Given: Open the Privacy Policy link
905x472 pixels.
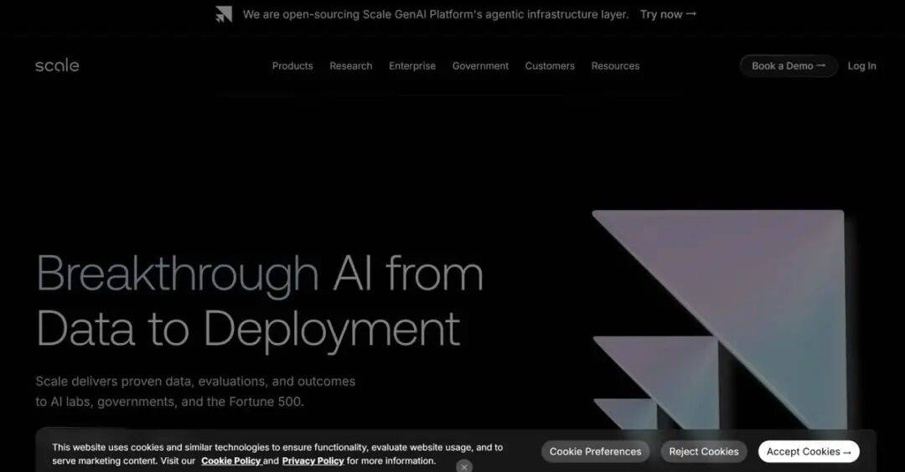Looking at the screenshot, I should [313, 461].
